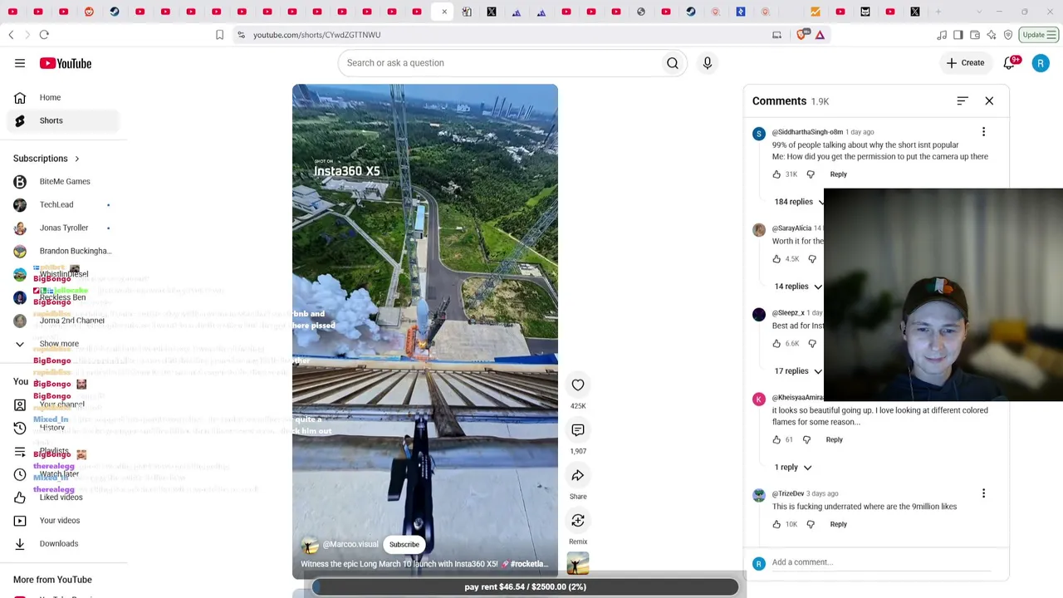The width and height of the screenshot is (1063, 598).
Task: Remix this Short
Action: click(x=578, y=521)
